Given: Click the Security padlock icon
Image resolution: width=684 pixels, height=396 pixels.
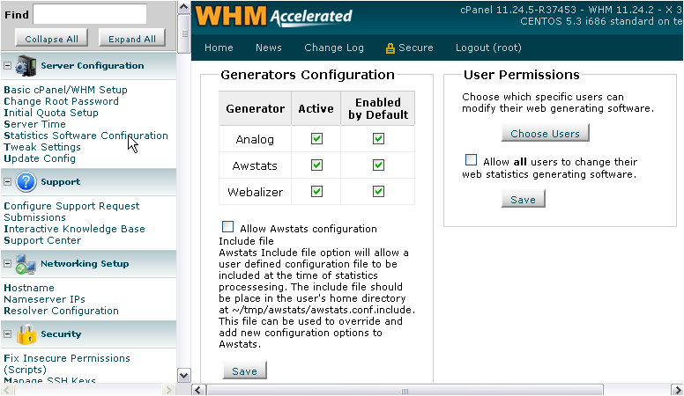Looking at the screenshot, I should point(26,334).
